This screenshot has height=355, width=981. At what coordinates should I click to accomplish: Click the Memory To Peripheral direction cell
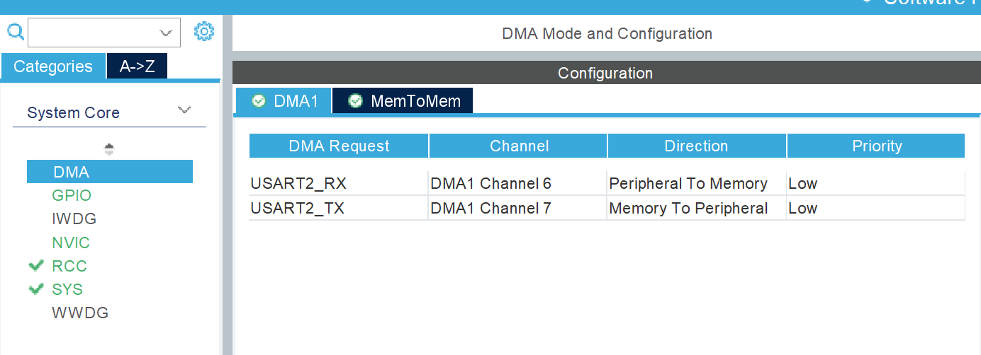point(697,209)
